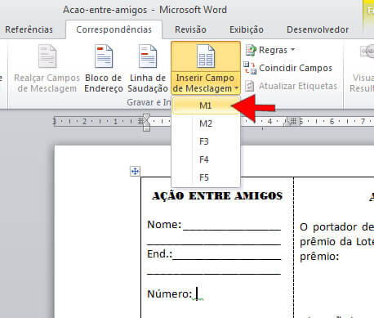Viewport: 374px width, 318px height.
Task: Open the Inserir Campo de Mesclagem dropdown arrow
Action: click(x=236, y=88)
